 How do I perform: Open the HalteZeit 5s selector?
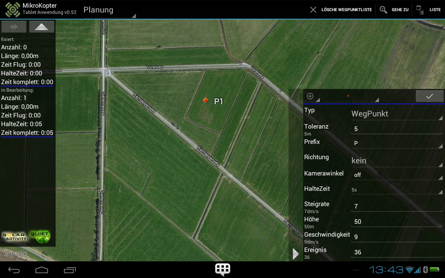click(x=396, y=190)
